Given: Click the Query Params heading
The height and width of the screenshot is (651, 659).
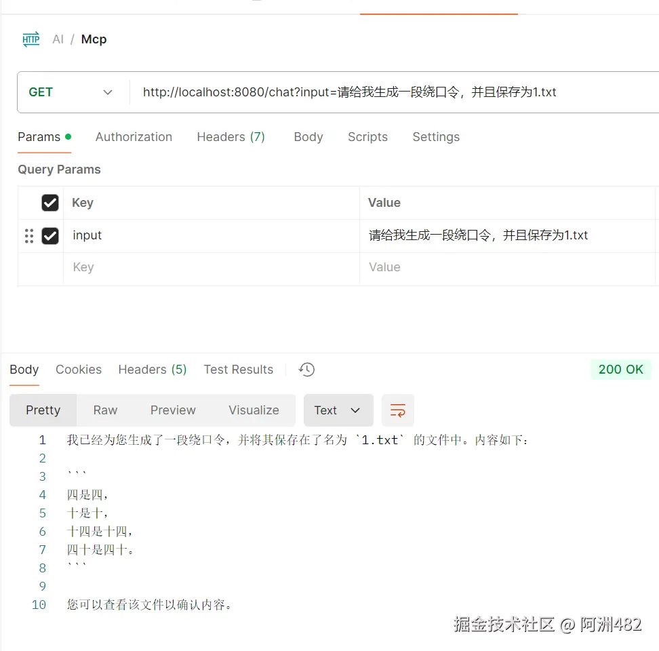Looking at the screenshot, I should click(x=59, y=170).
